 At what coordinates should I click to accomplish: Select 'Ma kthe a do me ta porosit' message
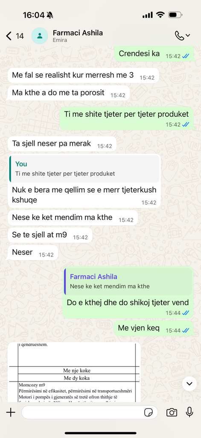click(x=69, y=93)
